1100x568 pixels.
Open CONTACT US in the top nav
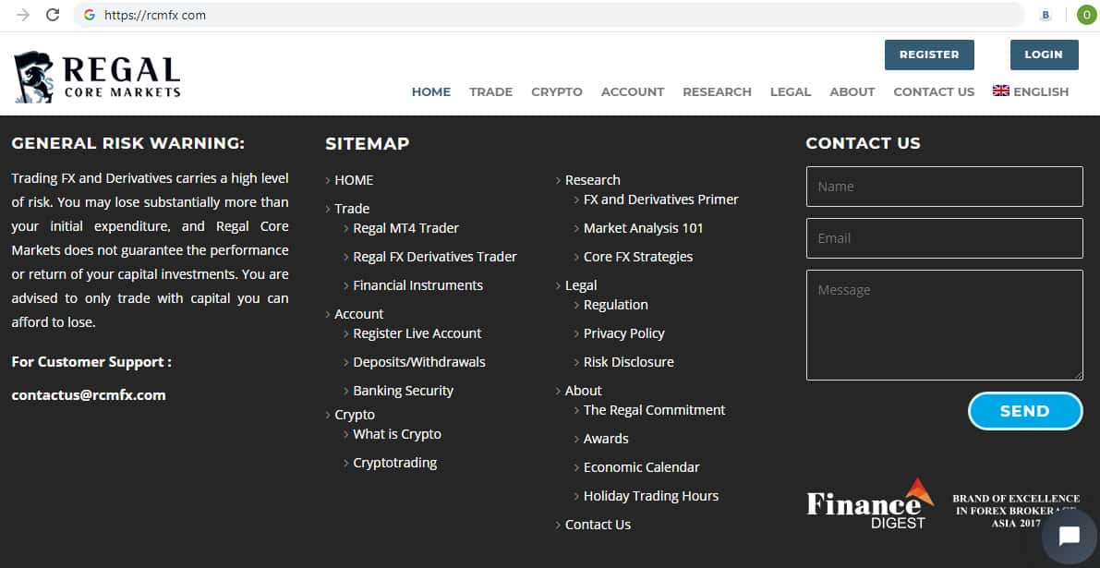pyautogui.click(x=934, y=91)
